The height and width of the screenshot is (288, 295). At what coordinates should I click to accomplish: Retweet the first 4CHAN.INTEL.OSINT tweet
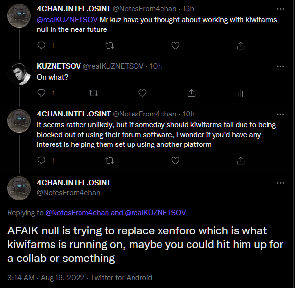110,46
